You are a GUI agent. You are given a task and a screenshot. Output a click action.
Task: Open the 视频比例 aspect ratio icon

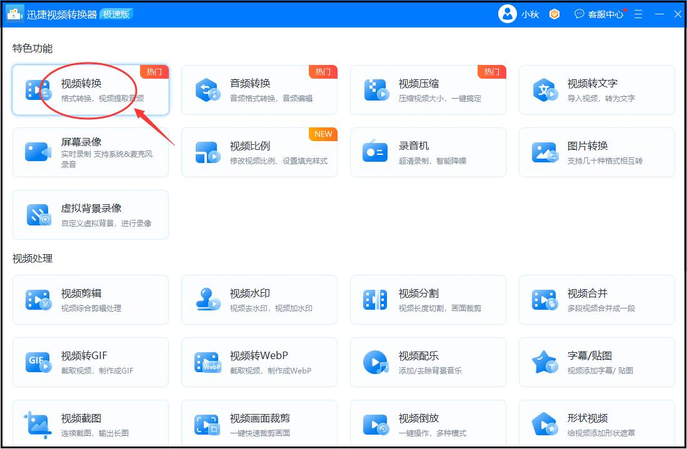coord(208,152)
